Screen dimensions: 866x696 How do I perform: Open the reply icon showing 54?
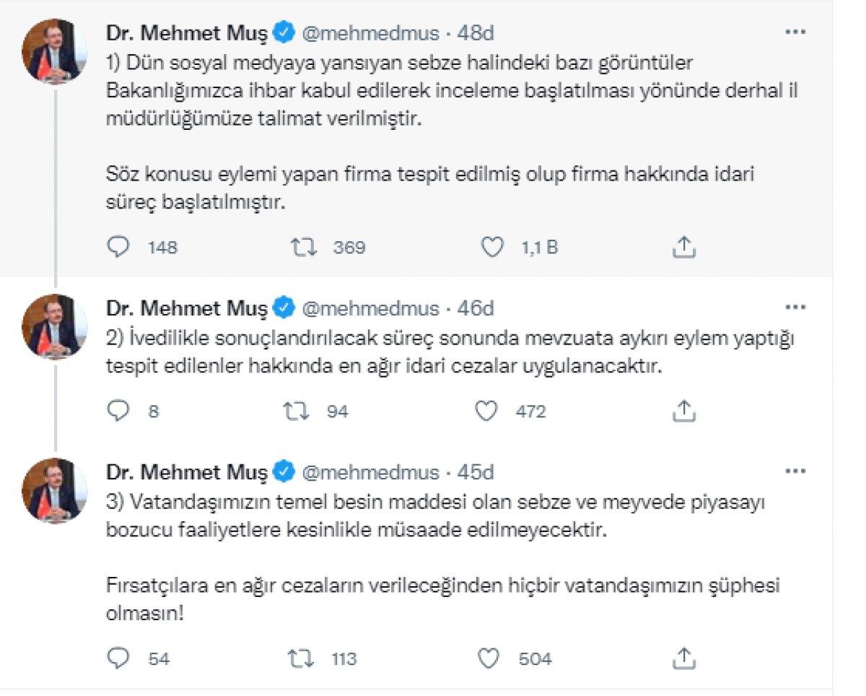(x=118, y=658)
